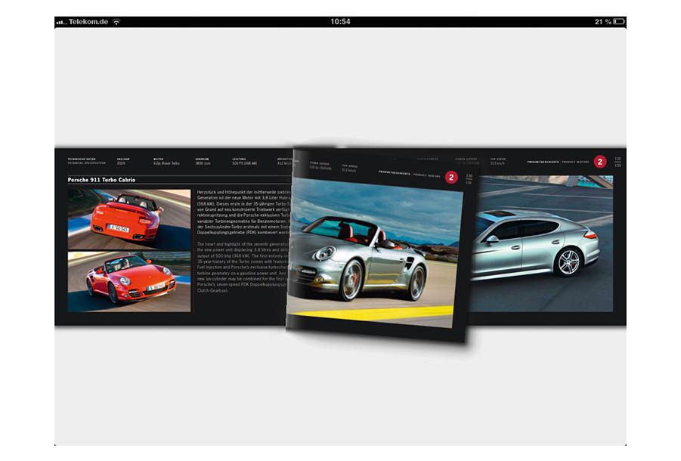681x461 pixels.
Task: Tap the Leistung value '500 PS (368 kW)'
Action: 245,164
